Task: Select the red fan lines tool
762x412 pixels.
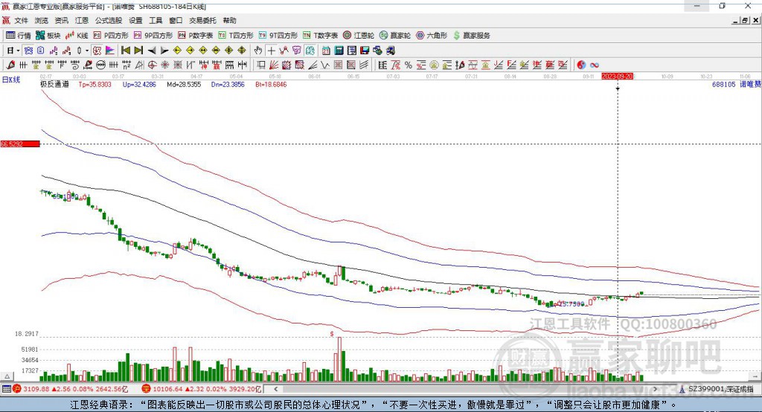Action: coord(274,65)
